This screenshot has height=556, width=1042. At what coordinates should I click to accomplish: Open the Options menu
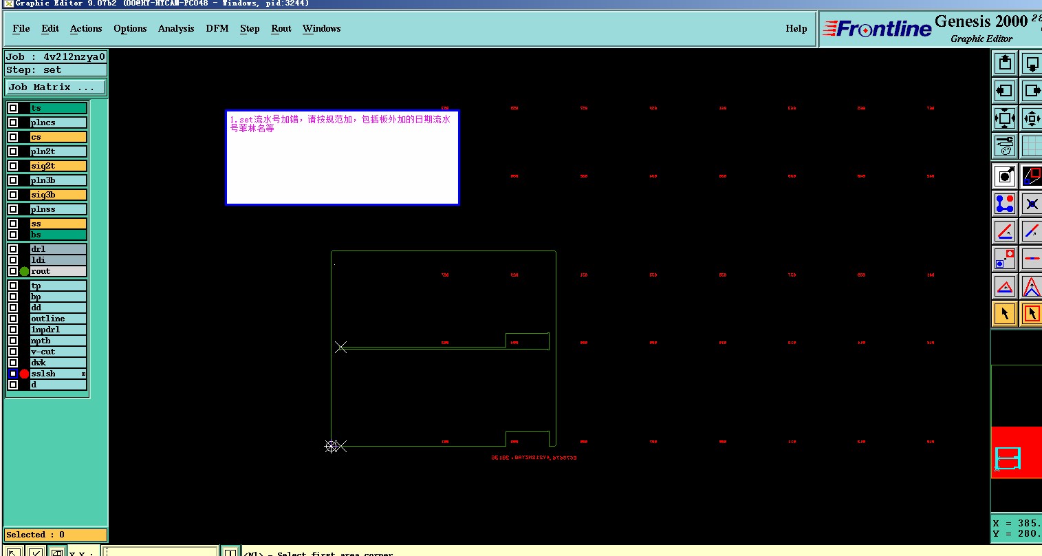pyautogui.click(x=130, y=28)
